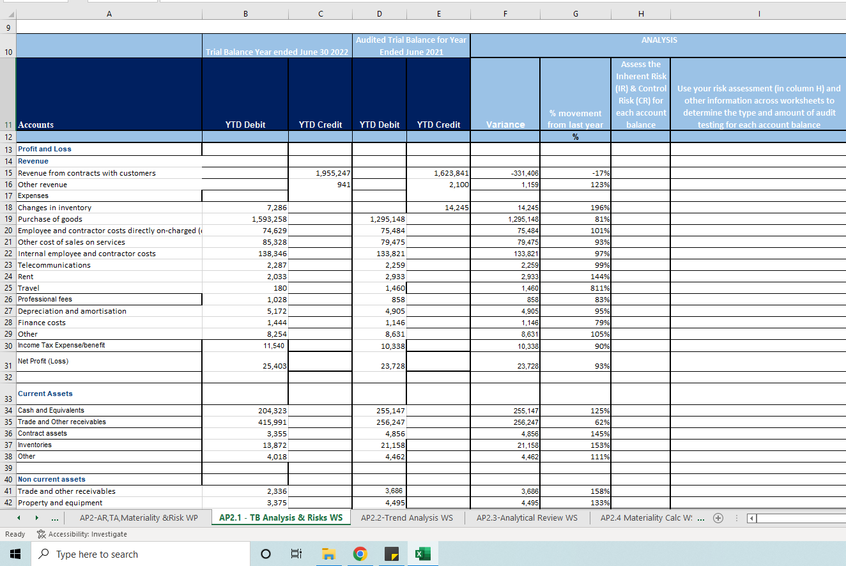Go to previous sheet with left arrow

point(17,518)
